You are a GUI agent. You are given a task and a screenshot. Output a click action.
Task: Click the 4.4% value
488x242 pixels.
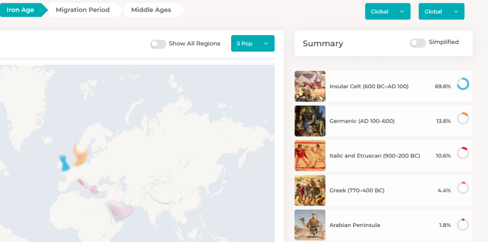click(444, 190)
